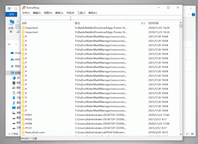Viewport: 198px width, 144px height.
Task: Open the 视图(V) menu
Action: 48,13
